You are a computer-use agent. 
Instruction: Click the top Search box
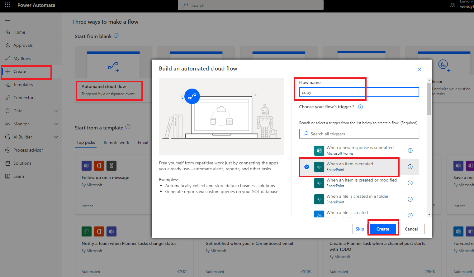(251, 5)
